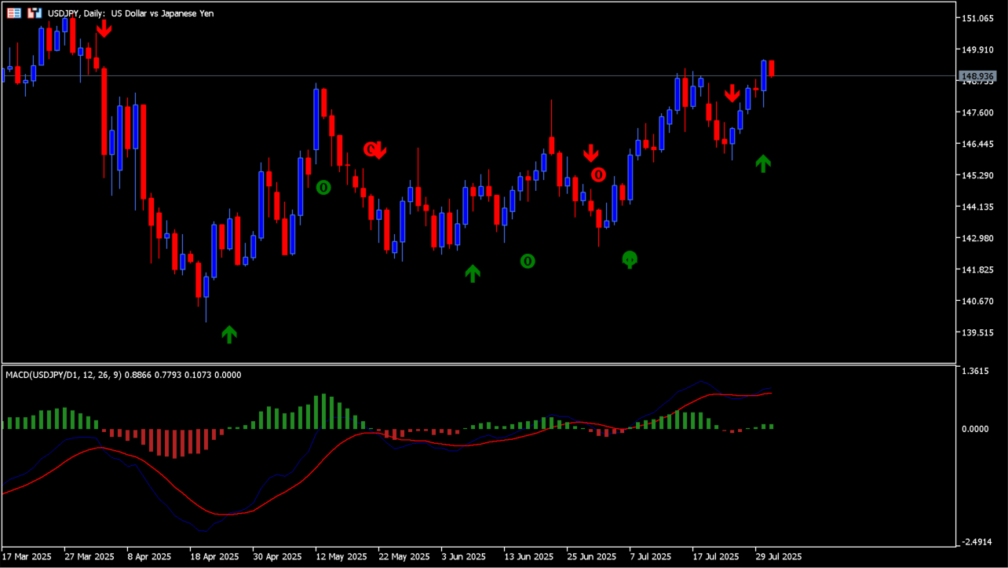Click the red zero circle near 25 Jun 2025
Image resolution: width=1008 pixels, height=568 pixels.
[598, 174]
